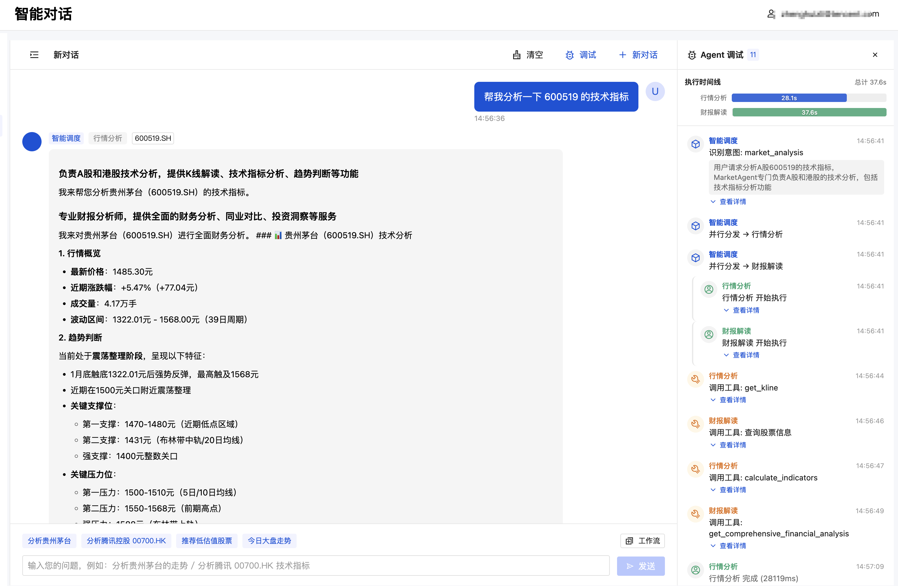The image size is (898, 586).
Task: Close the Agent 调试 panel
Action: (875, 55)
